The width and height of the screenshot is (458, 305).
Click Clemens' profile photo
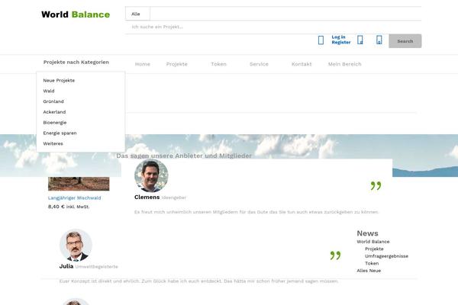coord(151,175)
